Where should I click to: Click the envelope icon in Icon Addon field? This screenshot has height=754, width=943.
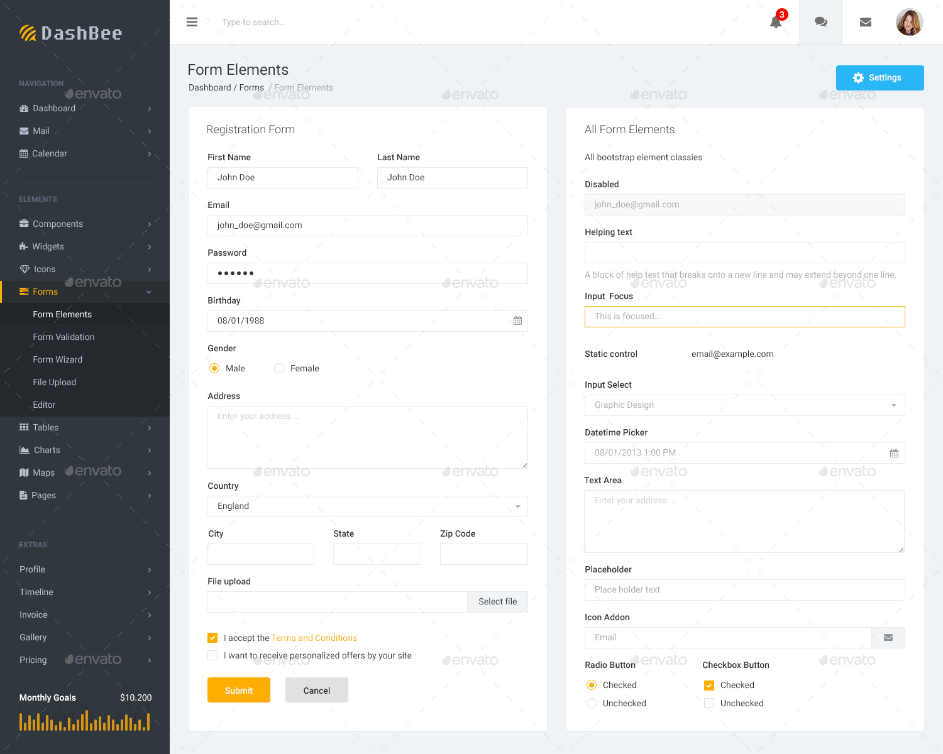point(888,637)
